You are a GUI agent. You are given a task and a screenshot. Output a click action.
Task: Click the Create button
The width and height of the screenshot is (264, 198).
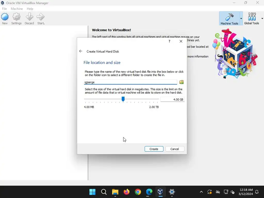[x=154, y=149]
